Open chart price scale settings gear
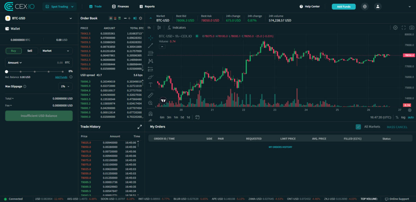 point(409,110)
